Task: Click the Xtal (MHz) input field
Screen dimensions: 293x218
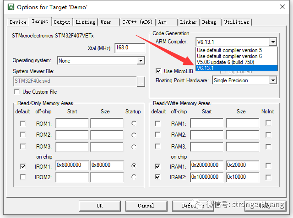Action: (x=130, y=48)
